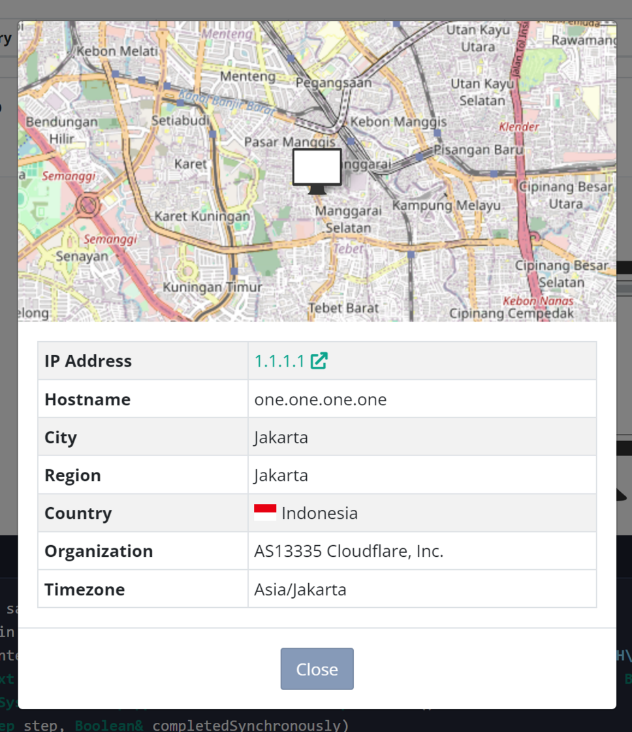Select the Region value Jakarta
This screenshot has width=632, height=732.
coord(281,476)
